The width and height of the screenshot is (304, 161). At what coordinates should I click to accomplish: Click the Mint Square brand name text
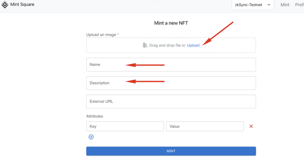coord(22,5)
